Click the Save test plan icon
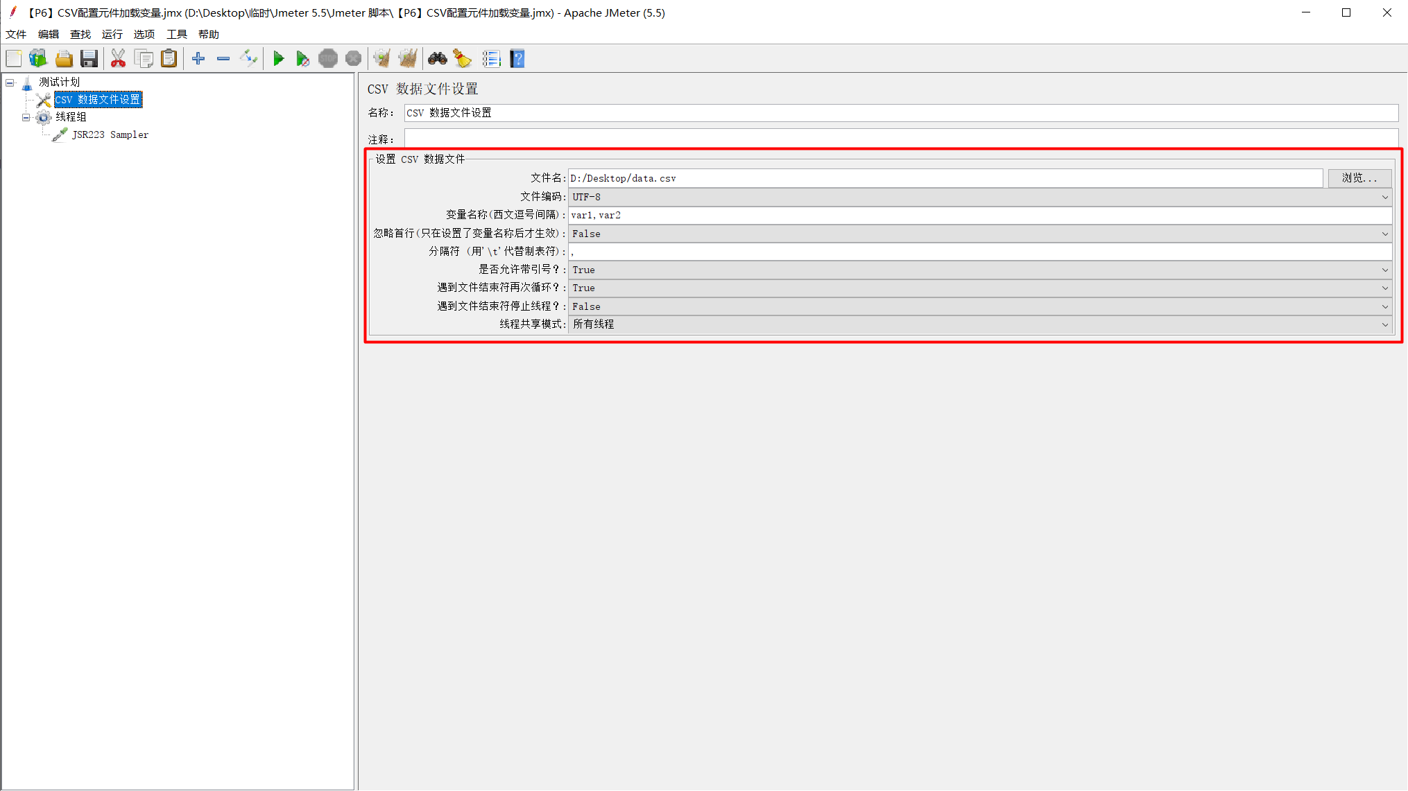Viewport: 1408px width, 791px height. click(x=87, y=60)
